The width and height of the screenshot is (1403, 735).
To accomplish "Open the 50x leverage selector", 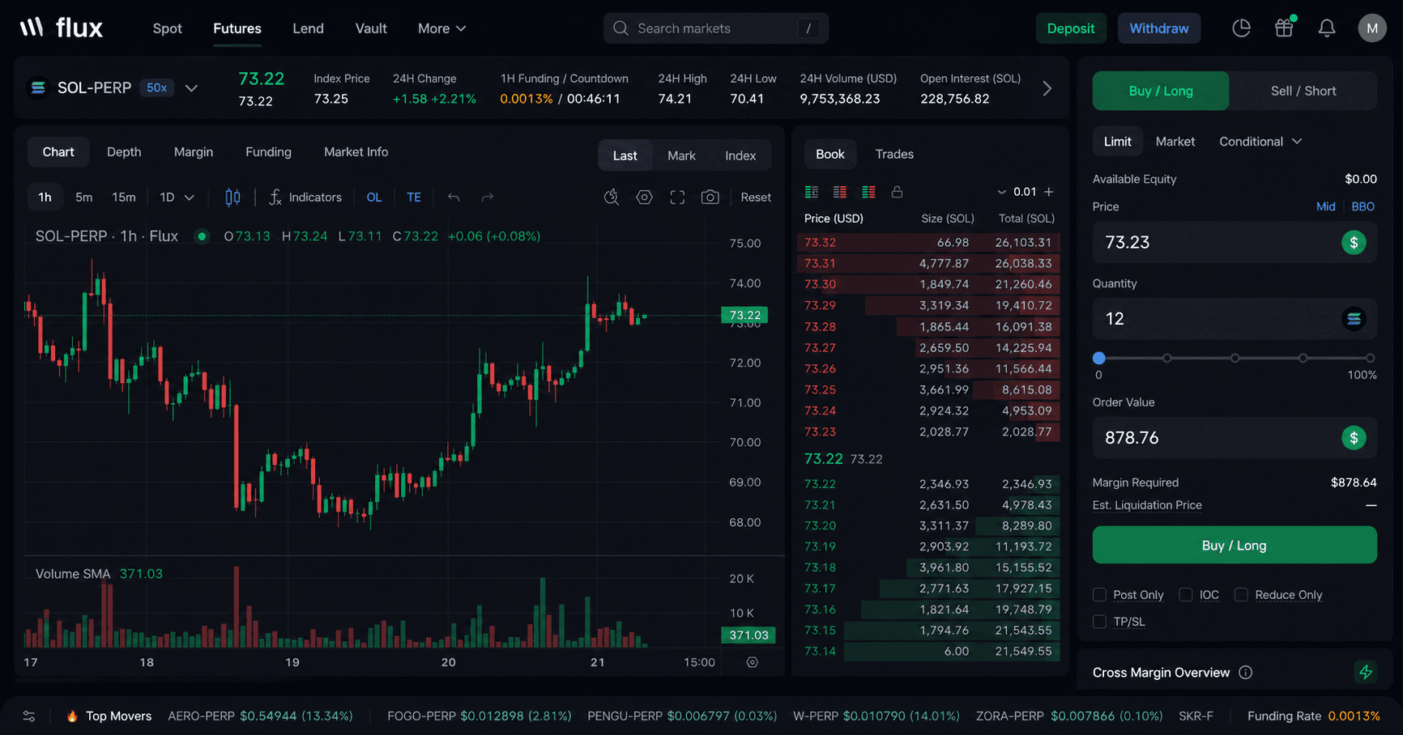I will [157, 87].
